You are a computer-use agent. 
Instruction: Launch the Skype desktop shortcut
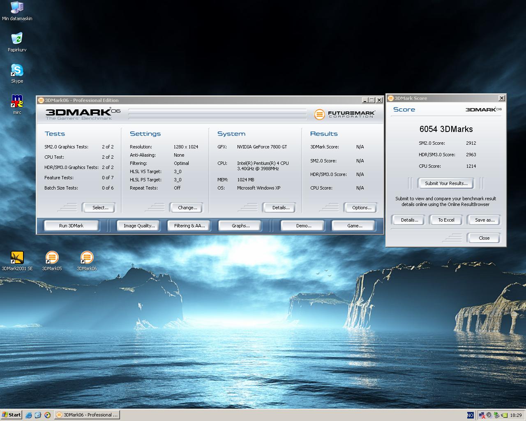17,74
